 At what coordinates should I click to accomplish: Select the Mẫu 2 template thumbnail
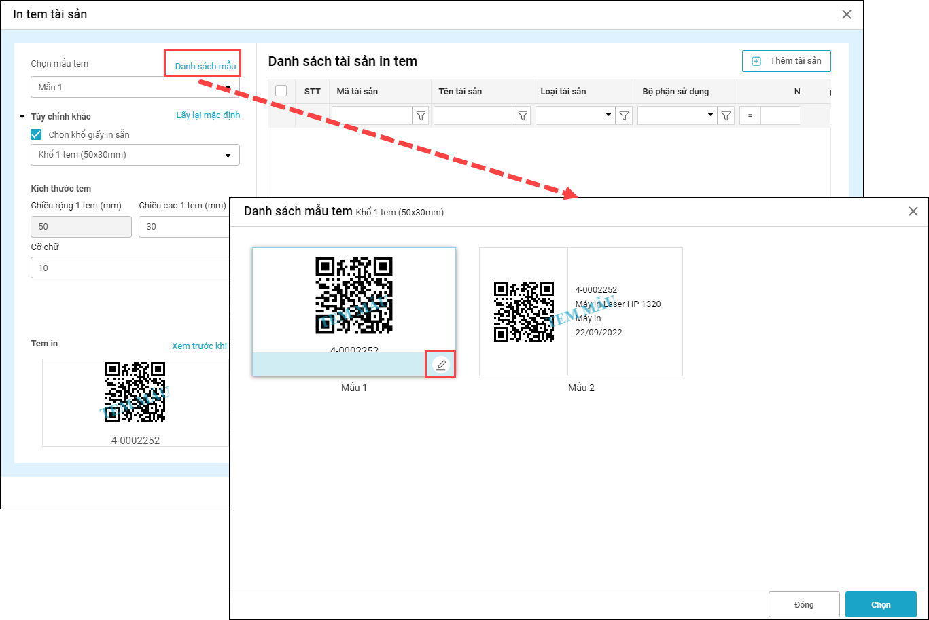click(580, 312)
